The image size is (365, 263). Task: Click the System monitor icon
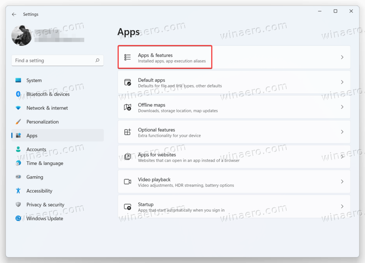click(x=18, y=80)
